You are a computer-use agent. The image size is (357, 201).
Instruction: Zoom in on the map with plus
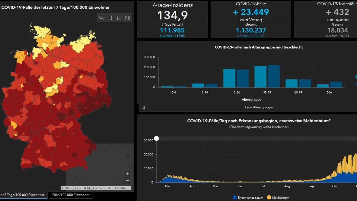pyautogui.click(x=128, y=173)
